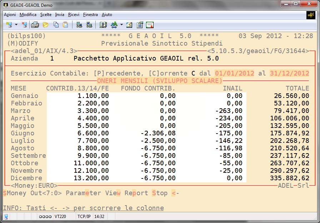
Task: Select the Report command in bottom menu
Action: click(x=136, y=193)
